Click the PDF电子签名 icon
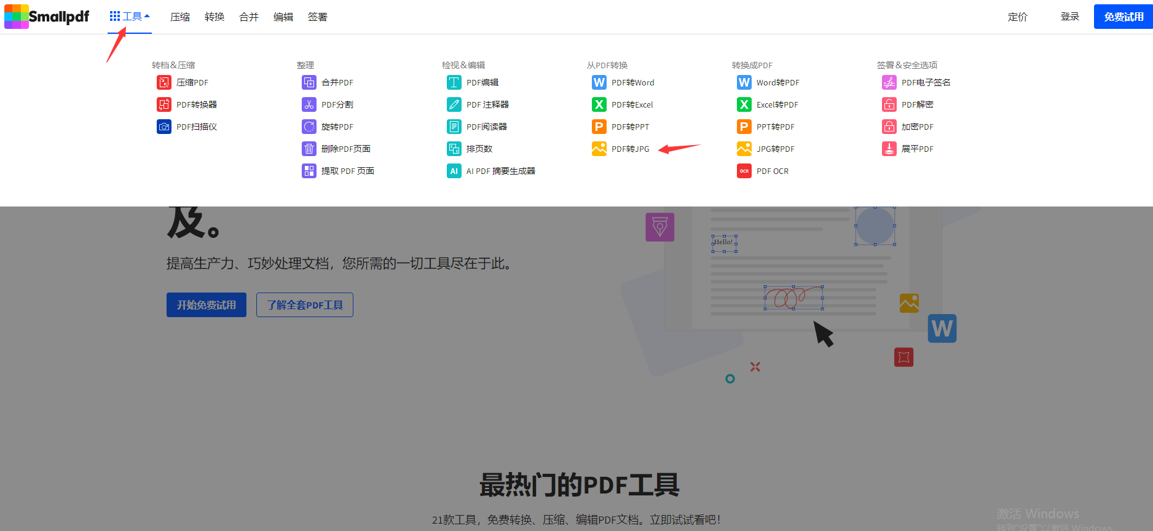 [889, 82]
